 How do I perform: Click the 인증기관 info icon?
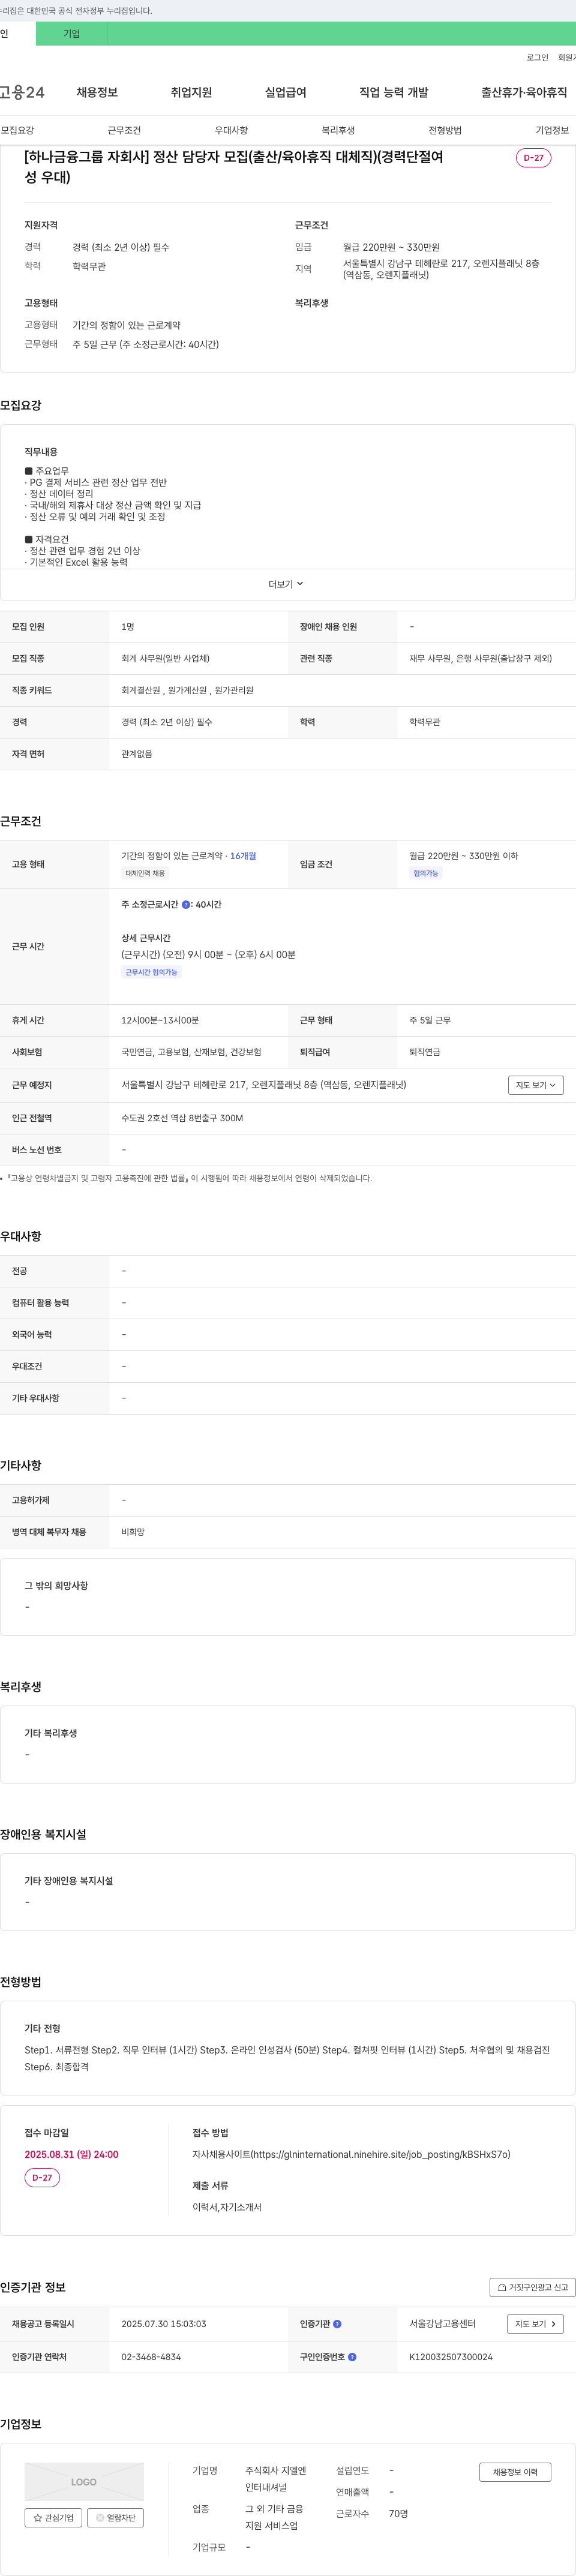coord(337,2324)
